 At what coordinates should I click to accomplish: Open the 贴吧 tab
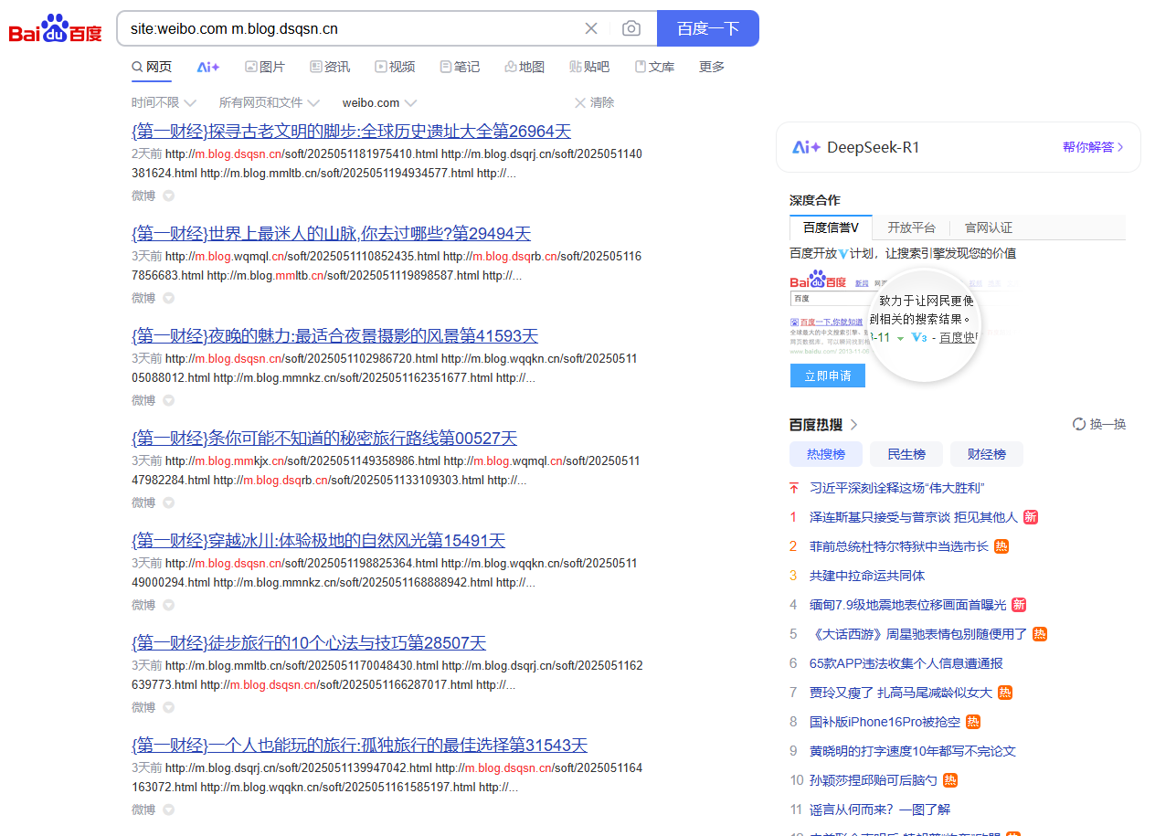pyautogui.click(x=589, y=67)
